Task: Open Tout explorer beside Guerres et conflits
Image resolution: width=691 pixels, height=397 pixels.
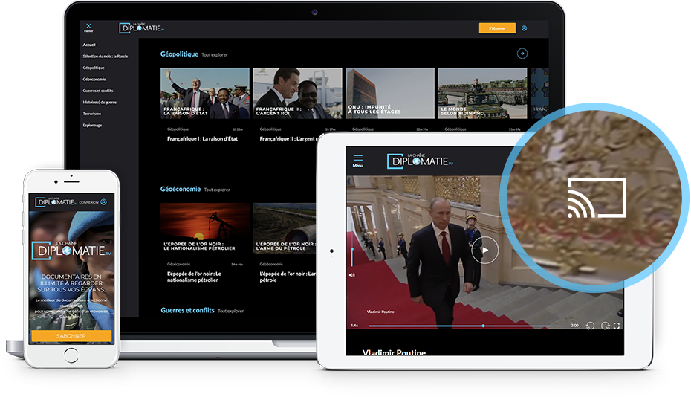Action: (230, 311)
